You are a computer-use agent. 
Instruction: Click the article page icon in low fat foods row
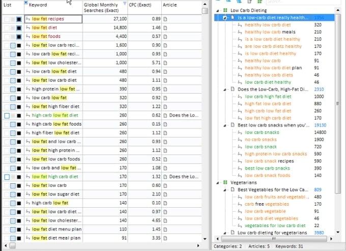(165, 37)
